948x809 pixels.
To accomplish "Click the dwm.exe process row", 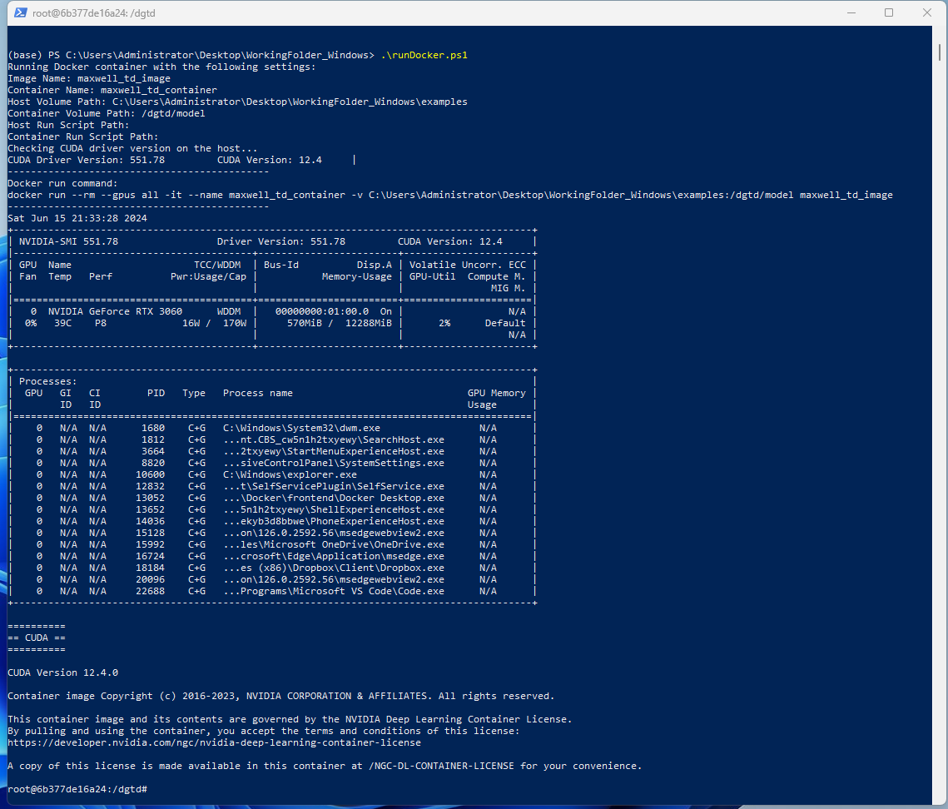I will coord(272,428).
